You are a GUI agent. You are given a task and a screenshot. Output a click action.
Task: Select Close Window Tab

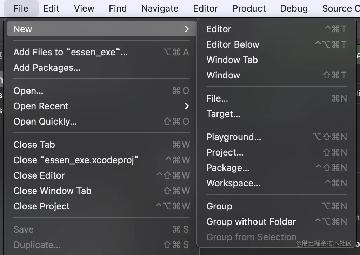52,191
